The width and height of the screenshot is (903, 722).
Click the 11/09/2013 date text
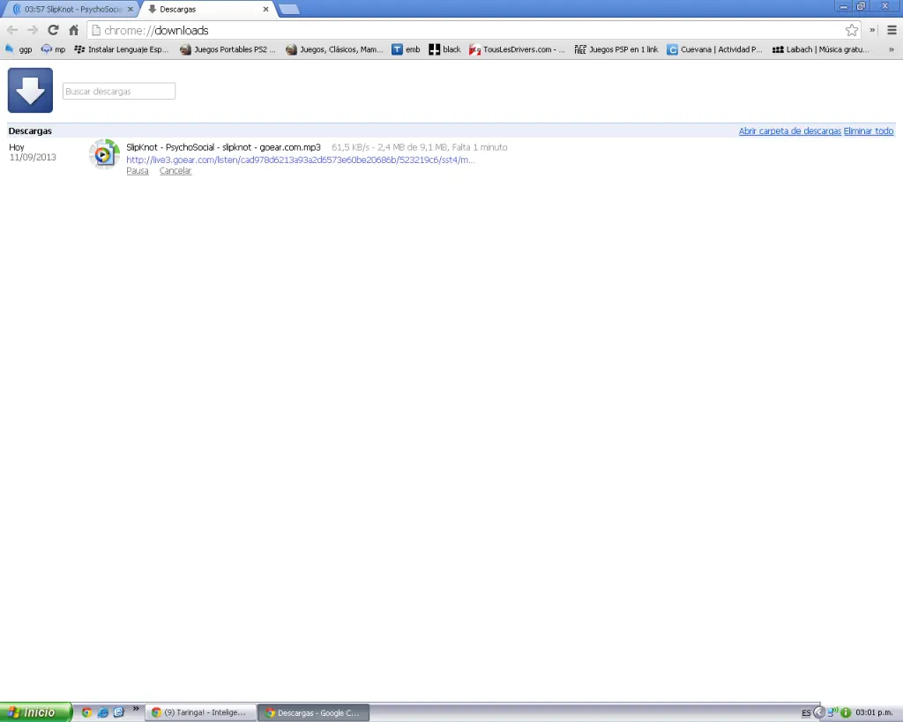coord(33,157)
